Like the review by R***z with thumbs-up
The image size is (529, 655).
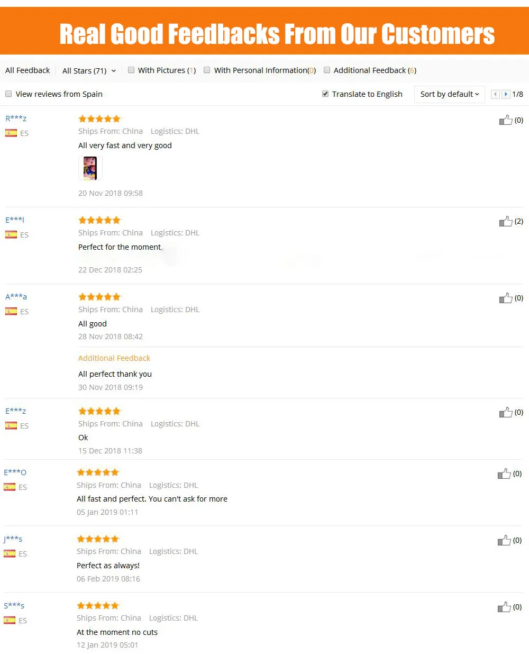506,120
